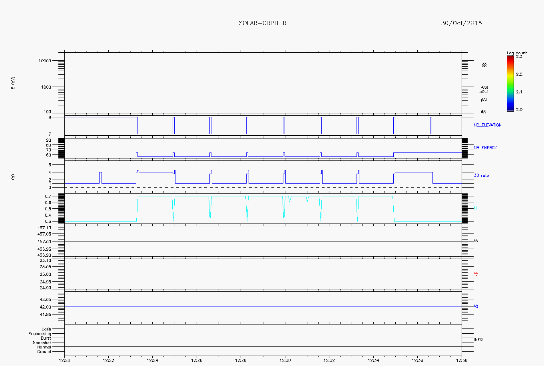Viewport: 544px width, 366px height.
Task: Click the crossed-circle symbol beside energy panel
Action: 484,65
